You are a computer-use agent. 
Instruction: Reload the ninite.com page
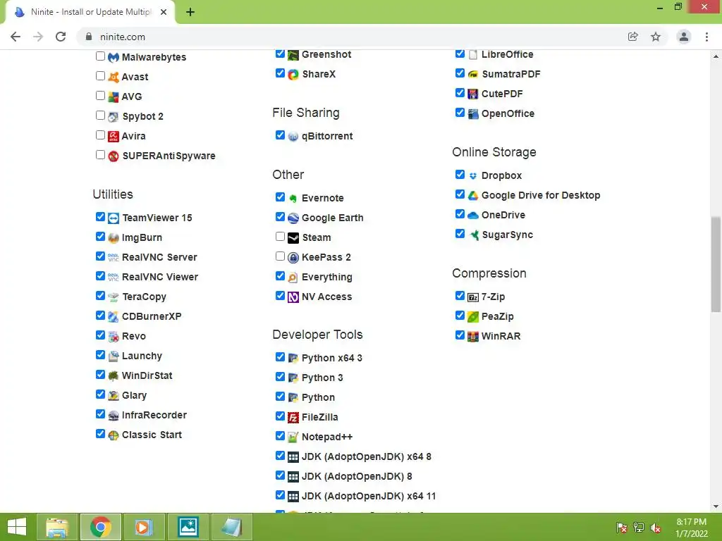[61, 37]
